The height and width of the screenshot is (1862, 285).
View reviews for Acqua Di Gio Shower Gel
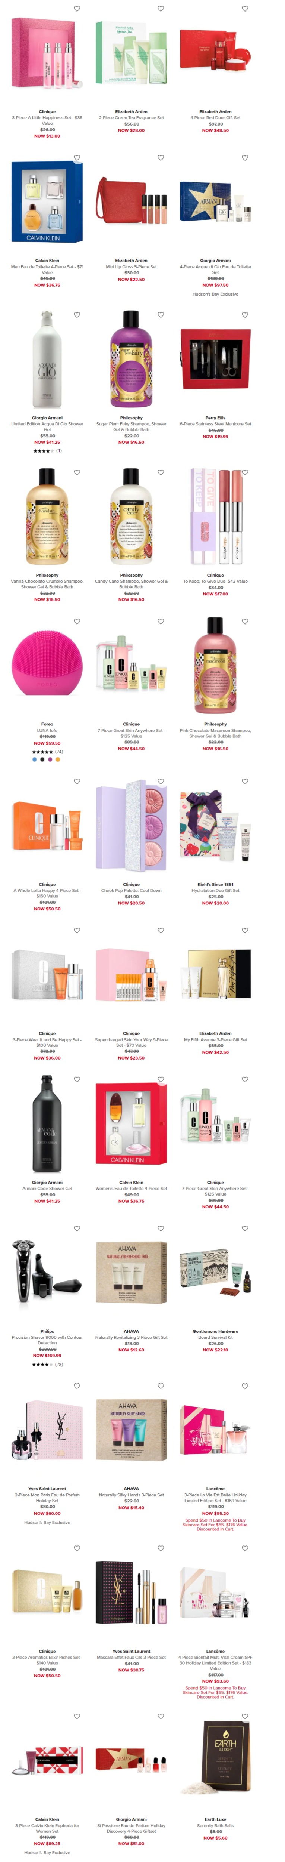pyautogui.click(x=47, y=451)
